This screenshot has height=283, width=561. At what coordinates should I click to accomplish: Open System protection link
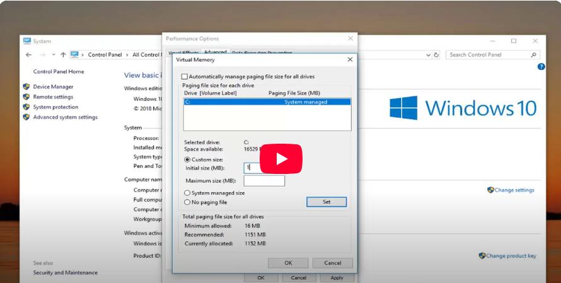pyautogui.click(x=55, y=107)
